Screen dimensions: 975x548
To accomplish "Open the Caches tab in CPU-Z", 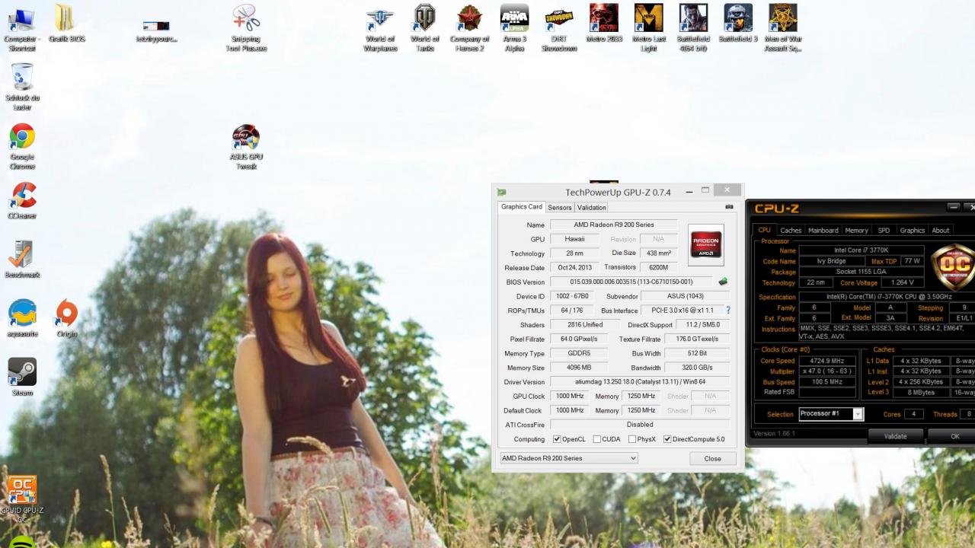I will pos(791,230).
